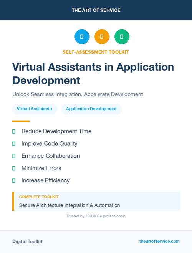Click the green circle icon
Viewport: 192px width, 253px height.
point(122,36)
